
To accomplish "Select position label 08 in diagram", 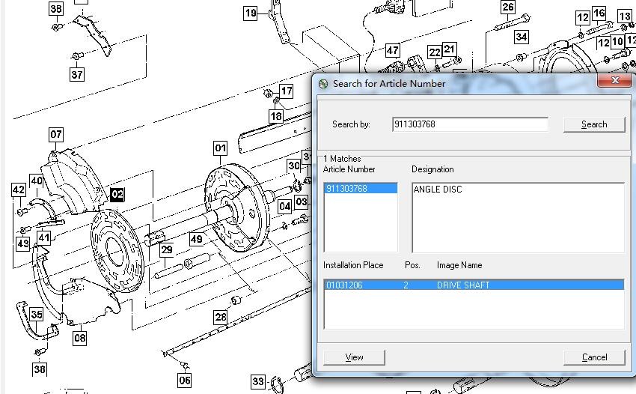I will [80, 338].
